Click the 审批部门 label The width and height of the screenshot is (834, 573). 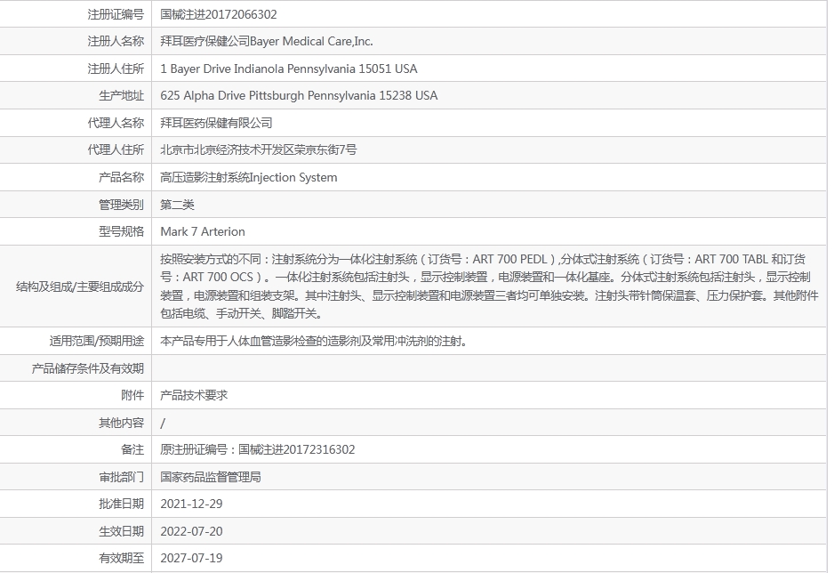pyautogui.click(x=121, y=477)
